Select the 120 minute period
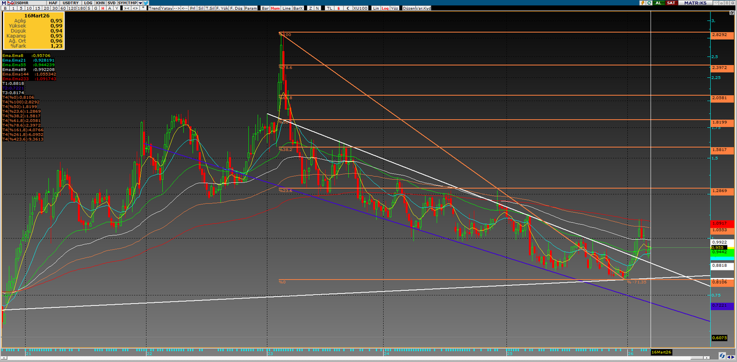This screenshot has height=362, width=737. coord(72,9)
